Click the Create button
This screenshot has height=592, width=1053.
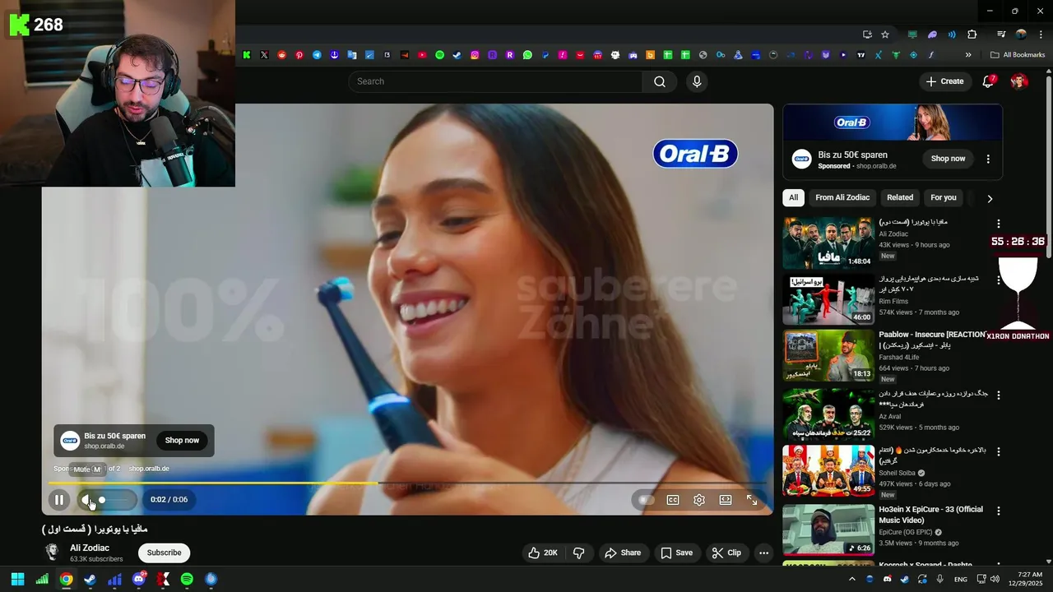[x=945, y=81]
